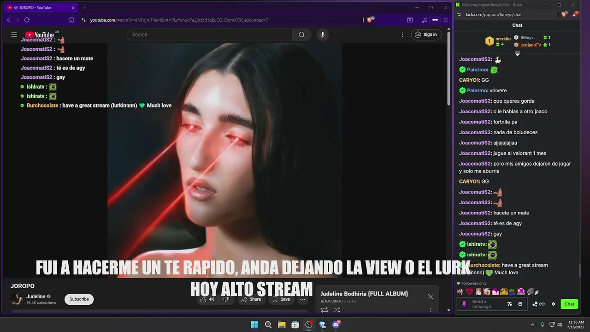Open Discord from the taskbar
The image size is (590, 332).
[336, 325]
